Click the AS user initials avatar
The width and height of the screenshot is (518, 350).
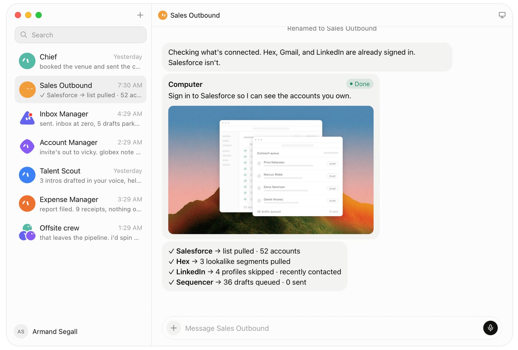(21, 332)
